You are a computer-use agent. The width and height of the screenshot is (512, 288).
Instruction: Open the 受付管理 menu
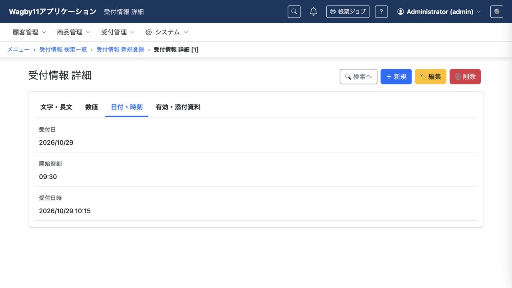point(118,32)
